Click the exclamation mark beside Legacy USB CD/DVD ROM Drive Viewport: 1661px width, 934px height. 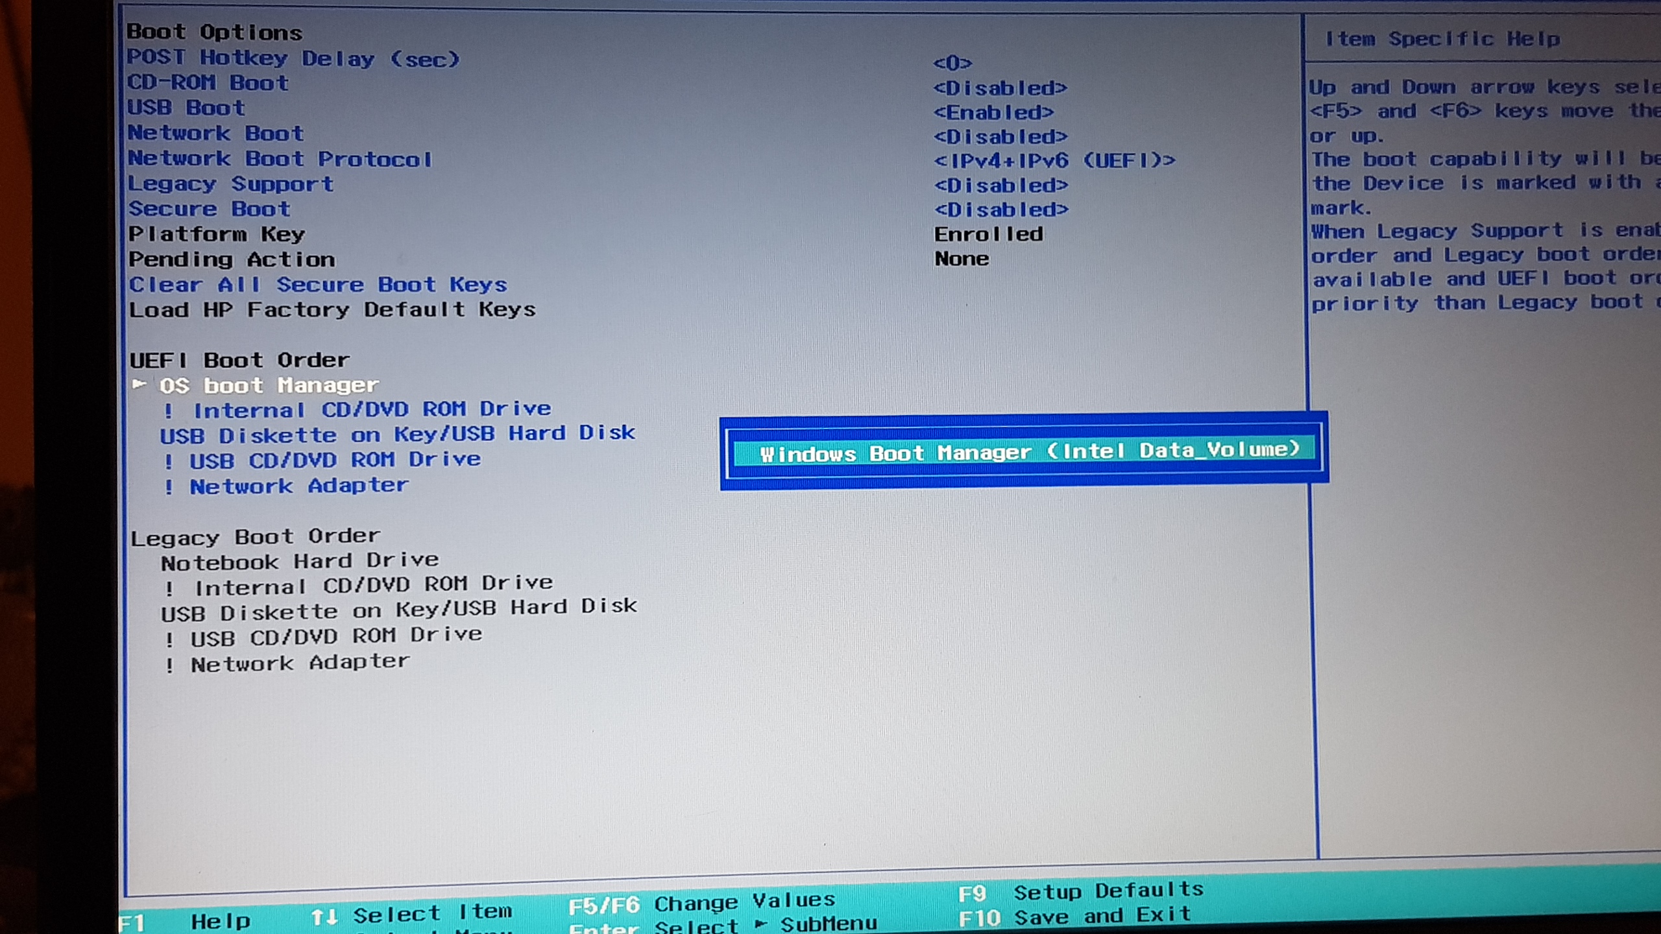point(169,640)
